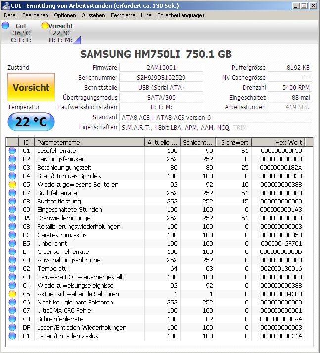The width and height of the screenshot is (320, 353).
Task: Click the blue icon for UltraDMA CRC Fehler
Action: [x=12, y=310]
